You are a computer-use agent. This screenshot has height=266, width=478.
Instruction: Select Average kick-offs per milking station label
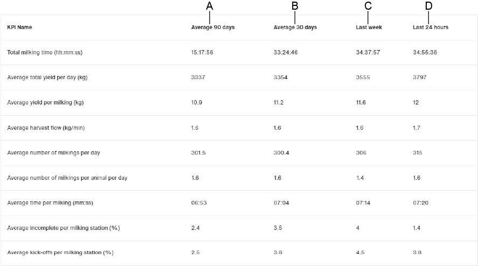(x=60, y=253)
